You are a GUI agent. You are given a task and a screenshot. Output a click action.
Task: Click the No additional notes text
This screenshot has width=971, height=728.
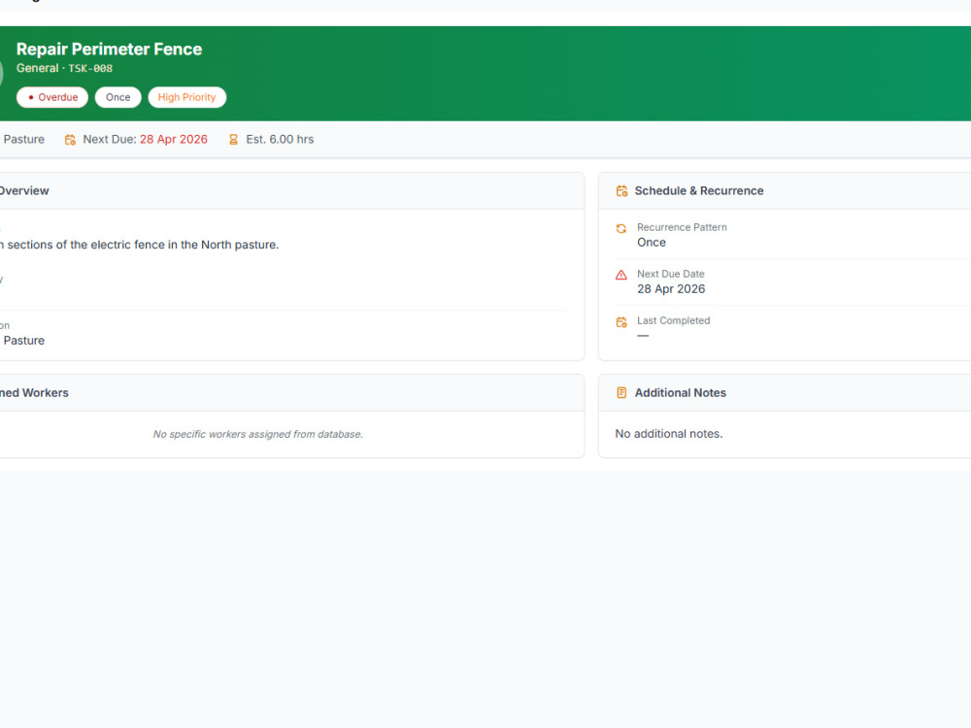668,434
